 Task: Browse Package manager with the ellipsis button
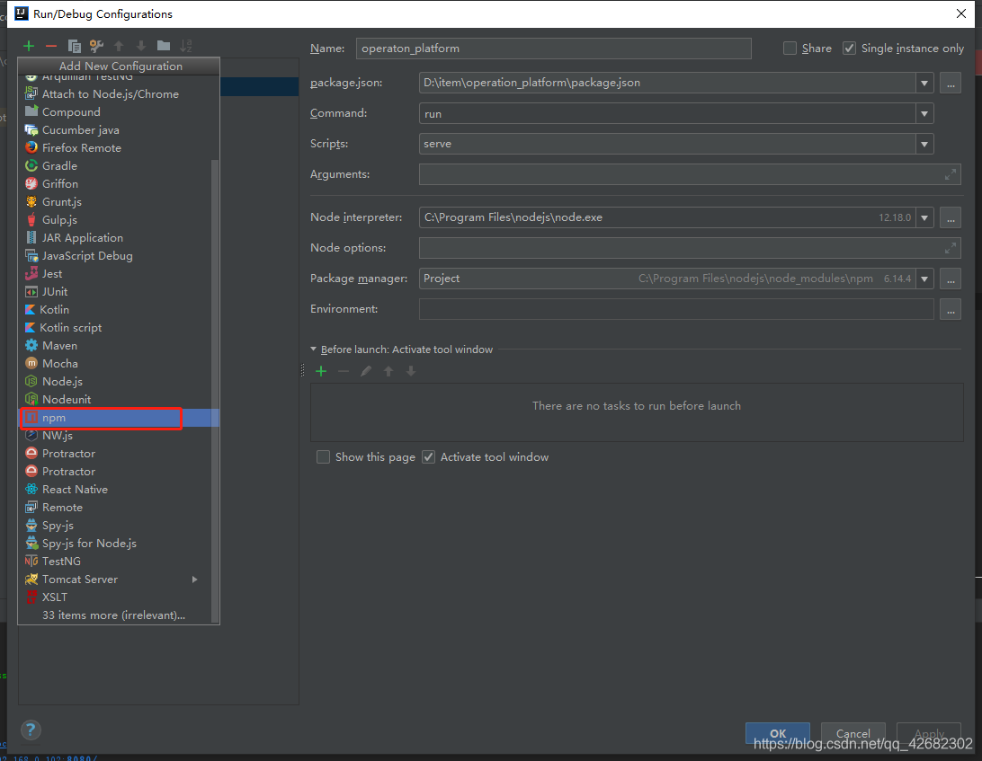pyautogui.click(x=950, y=279)
